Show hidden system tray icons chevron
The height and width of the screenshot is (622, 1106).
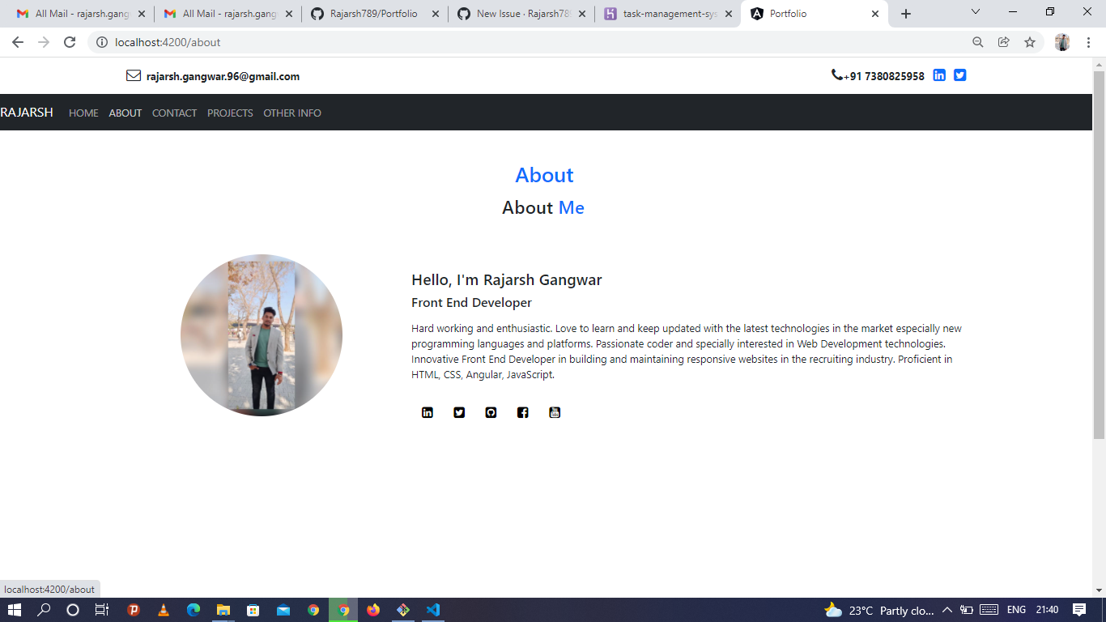tap(946, 610)
